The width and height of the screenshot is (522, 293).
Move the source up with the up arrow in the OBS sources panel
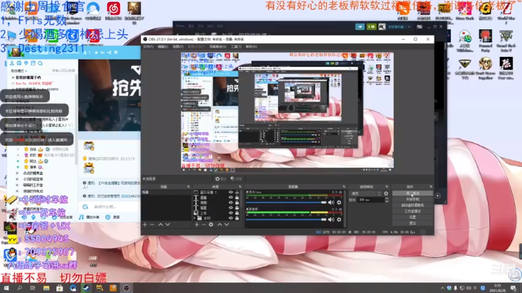click(219, 225)
